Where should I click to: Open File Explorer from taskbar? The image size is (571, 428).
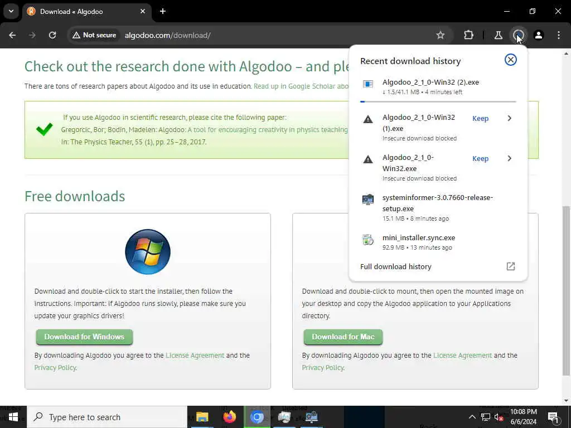202,417
